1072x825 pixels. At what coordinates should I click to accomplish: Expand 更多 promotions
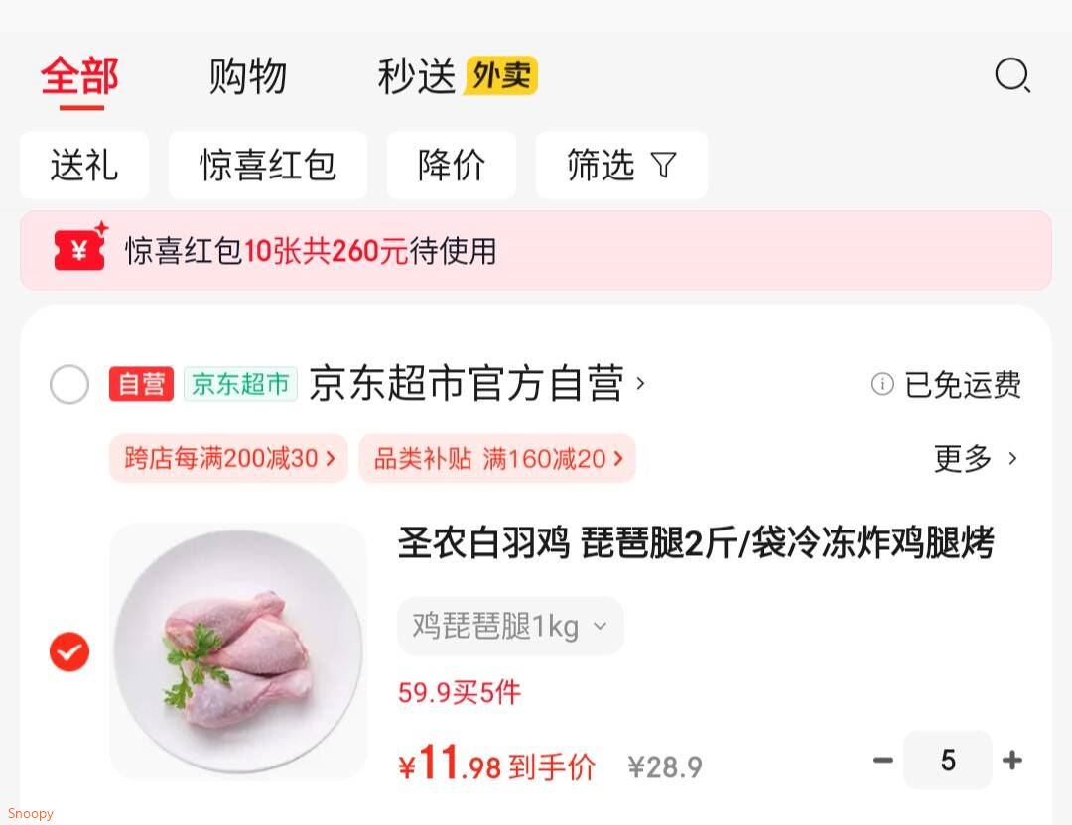976,458
